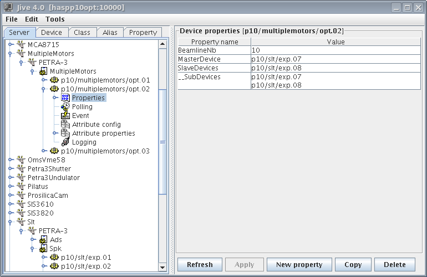Open the File menu
Image resolution: width=427 pixels, height=277 pixels.
pos(12,19)
